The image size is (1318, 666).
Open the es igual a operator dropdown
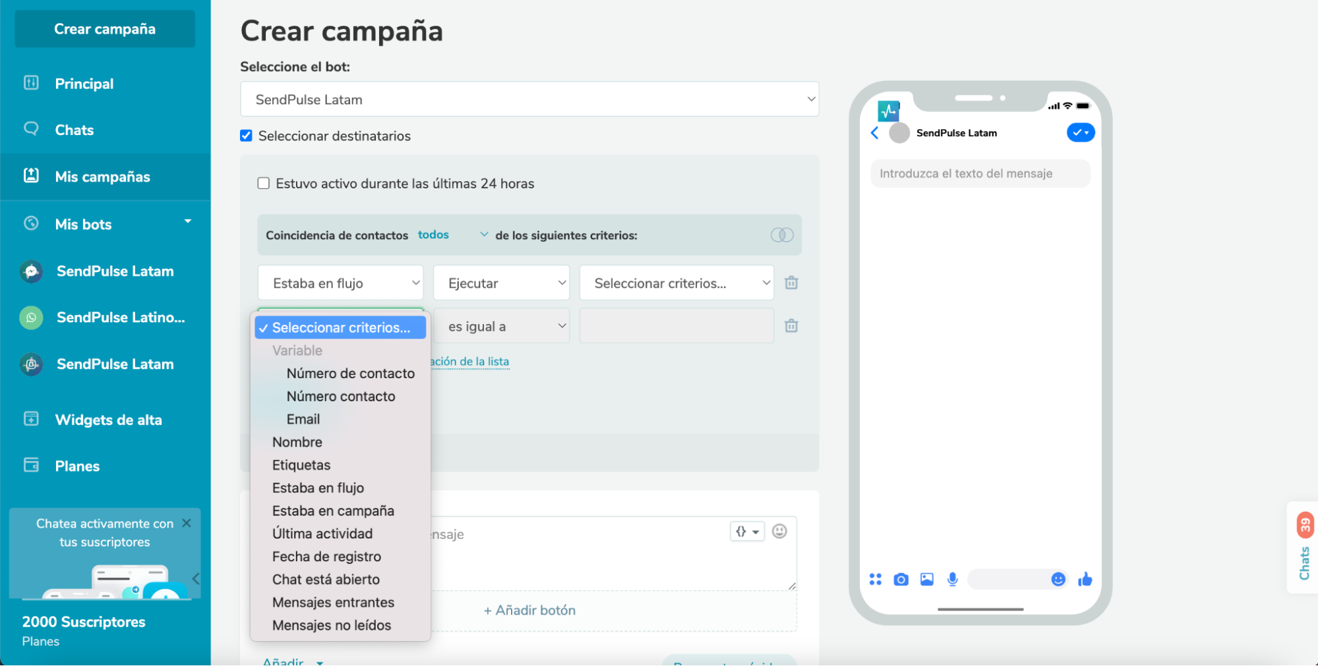point(502,327)
